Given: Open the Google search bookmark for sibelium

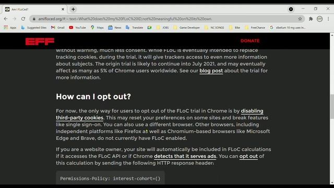Looking at the screenshot, I should 288,28.
